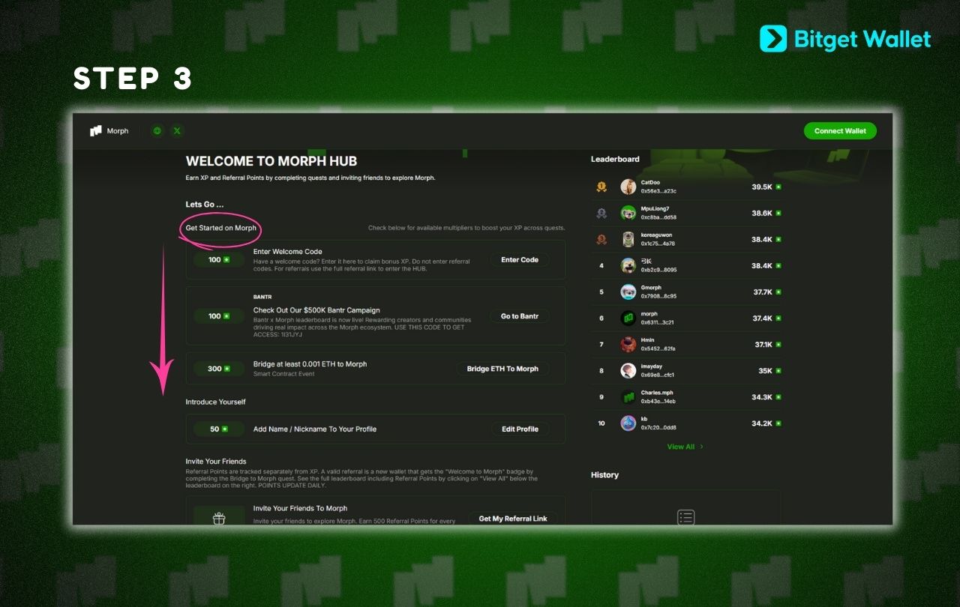Image resolution: width=960 pixels, height=607 pixels.
Task: Click koreaguwon's avatar in leaderboard
Action: coord(628,239)
